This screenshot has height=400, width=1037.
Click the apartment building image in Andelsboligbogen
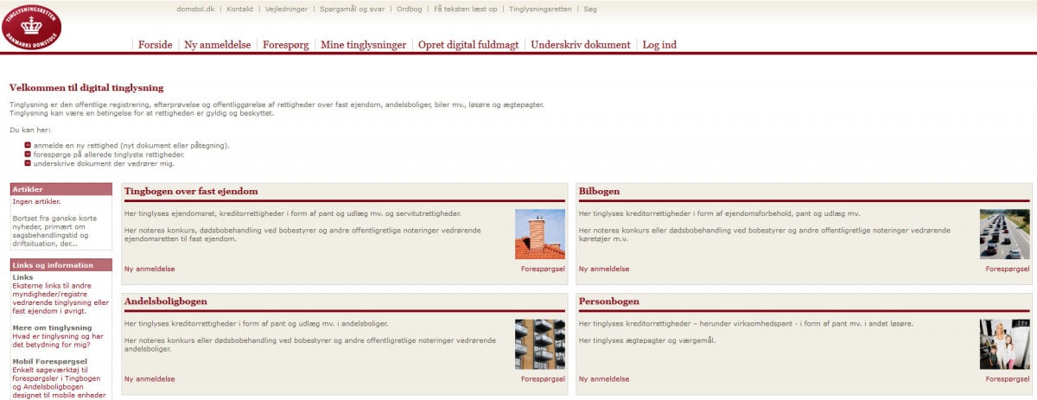pyautogui.click(x=540, y=345)
